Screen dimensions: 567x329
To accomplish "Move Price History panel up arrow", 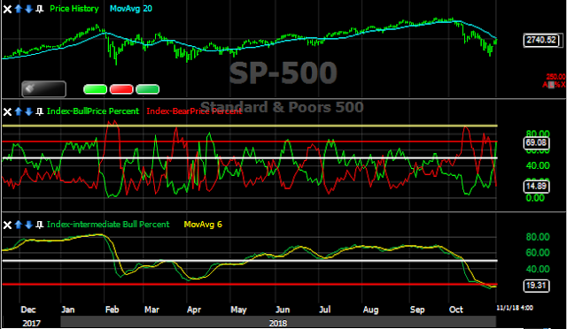I will click(19, 9).
